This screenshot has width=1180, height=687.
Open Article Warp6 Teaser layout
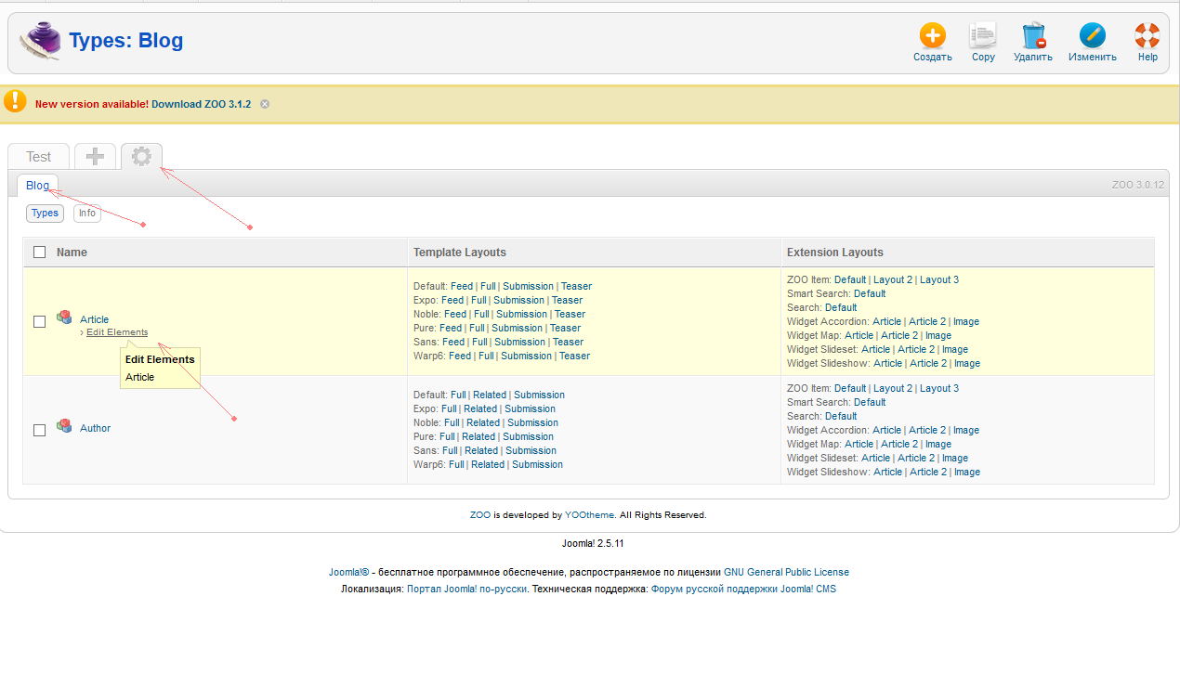(574, 356)
